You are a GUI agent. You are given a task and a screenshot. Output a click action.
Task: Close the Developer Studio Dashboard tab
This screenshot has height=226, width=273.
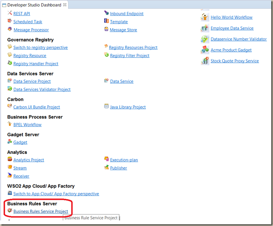(x=65, y=5)
